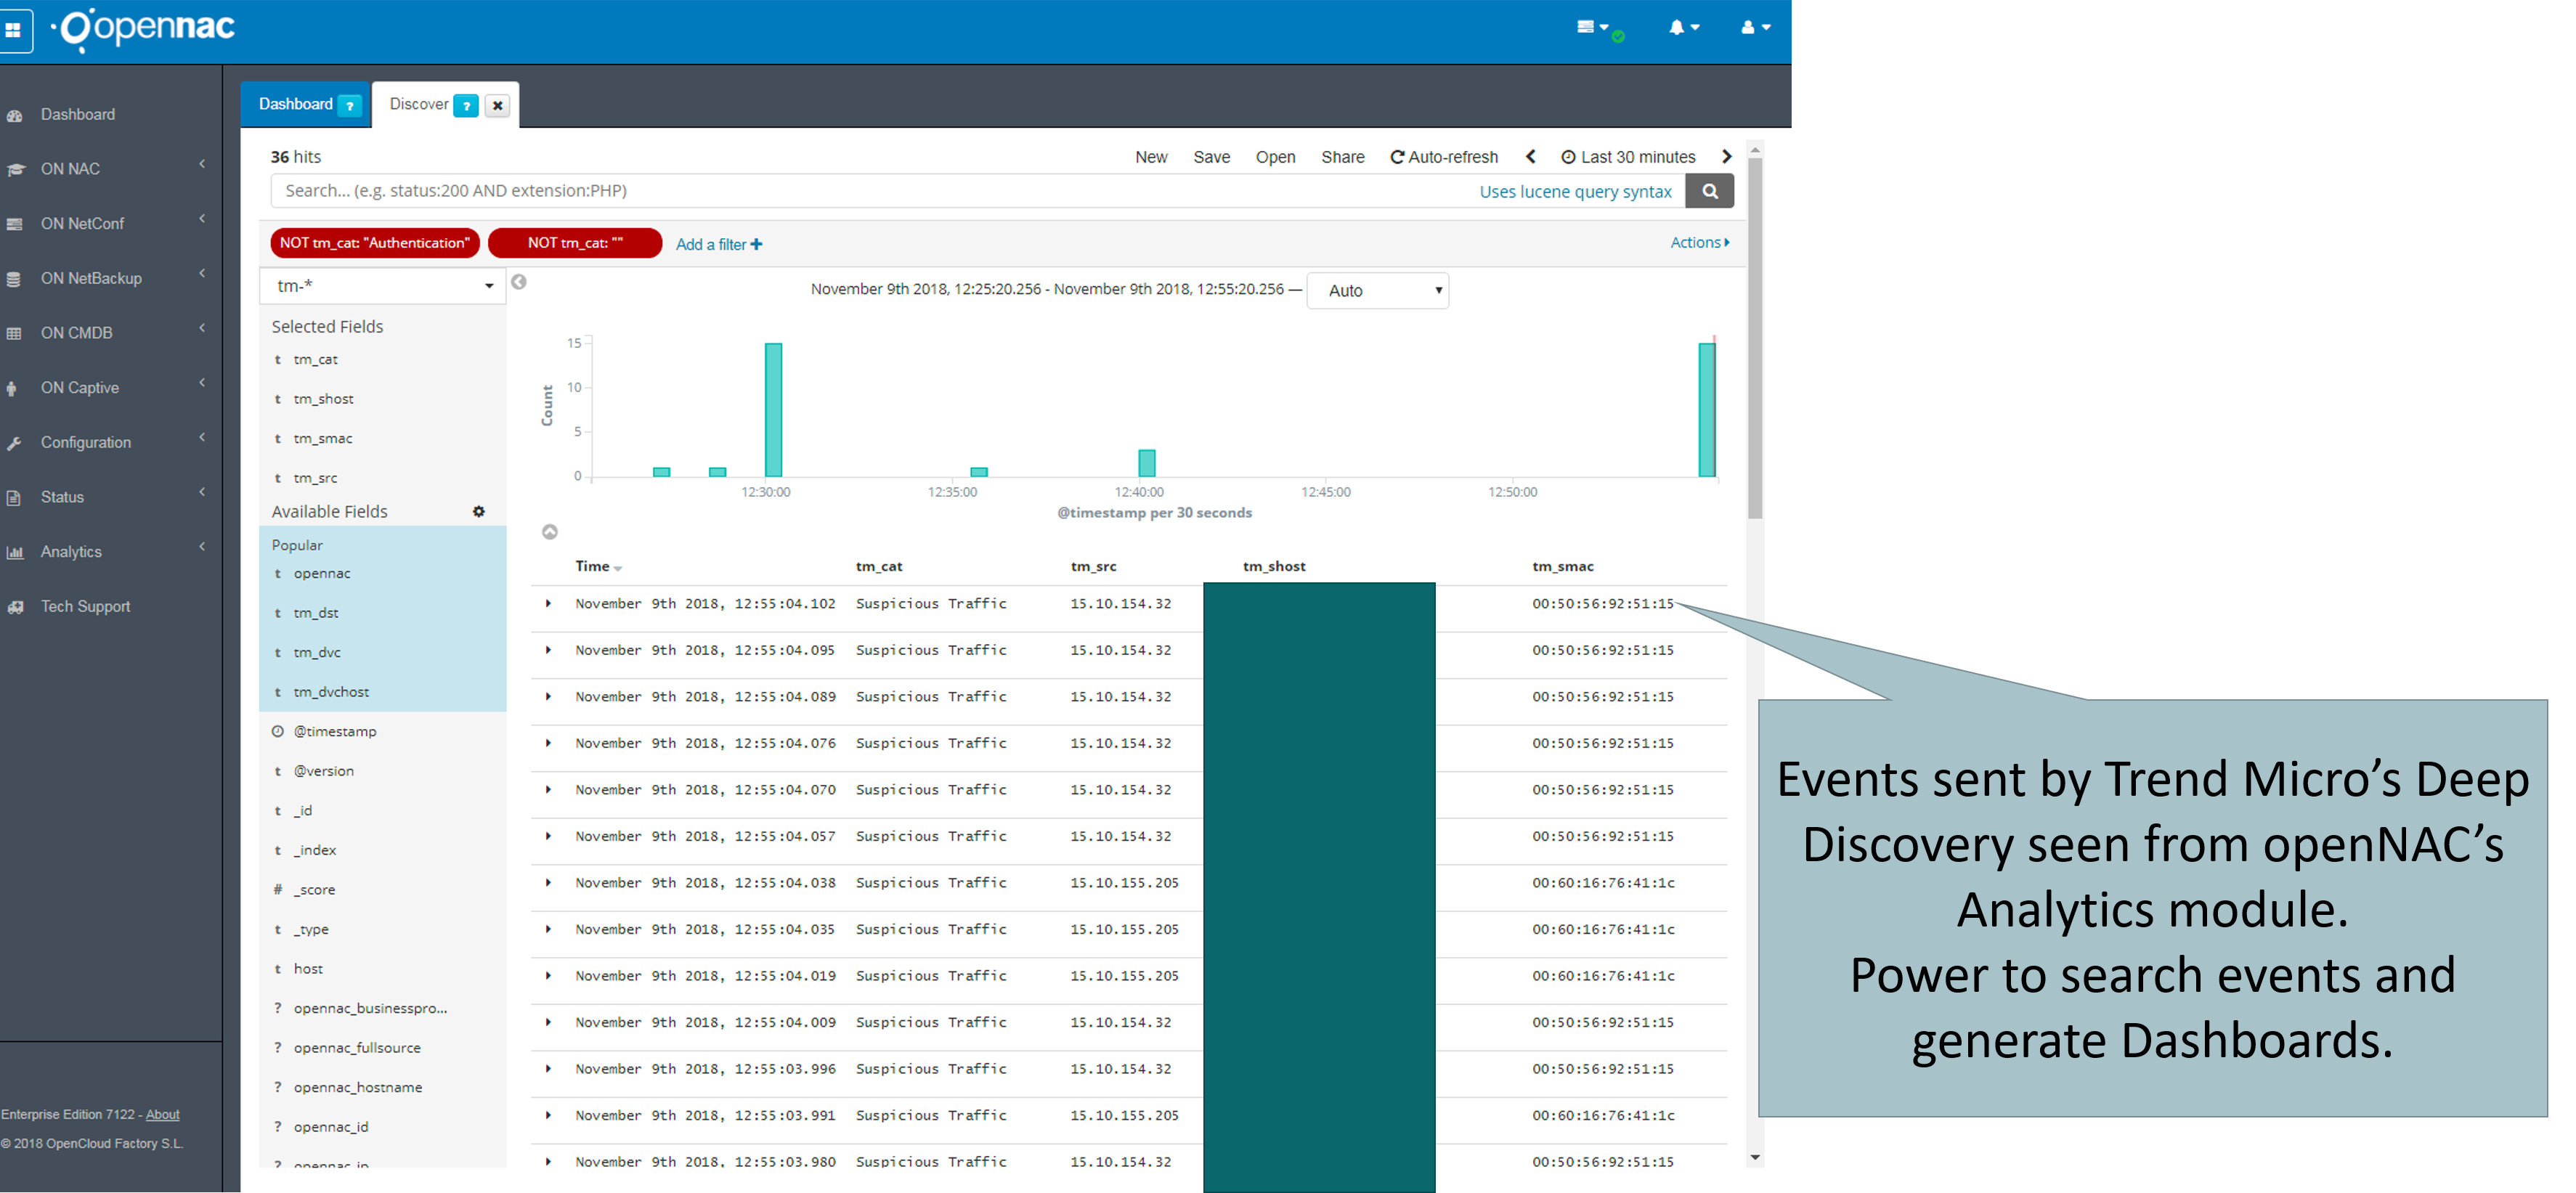Viewport: 2576px width, 1193px height.
Task: Click the Dashboard tab help icon
Action: click(x=349, y=105)
